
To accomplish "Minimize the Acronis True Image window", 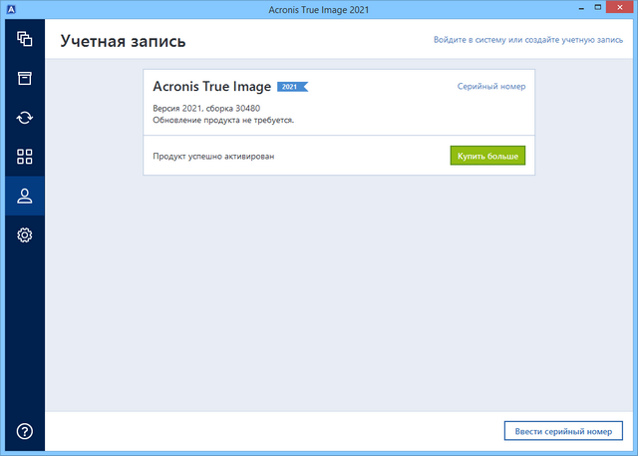I will coord(581,8).
